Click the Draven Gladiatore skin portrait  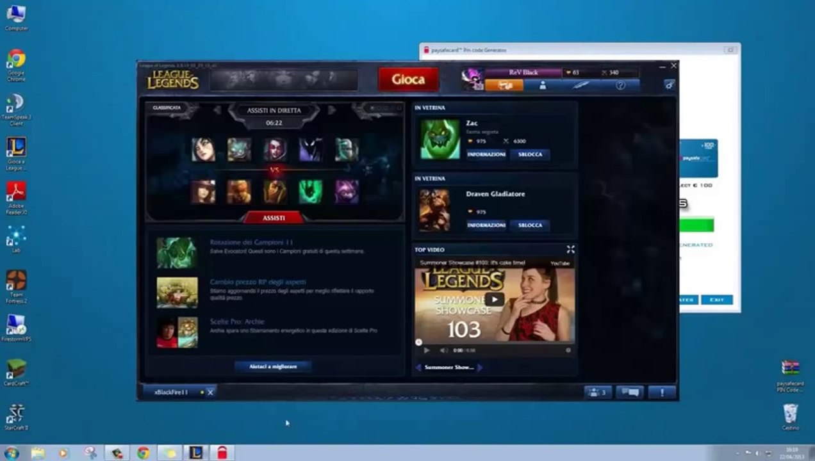[x=434, y=210]
